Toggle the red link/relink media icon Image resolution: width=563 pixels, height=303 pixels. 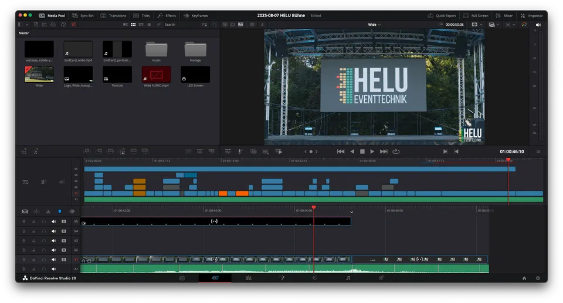[74, 25]
